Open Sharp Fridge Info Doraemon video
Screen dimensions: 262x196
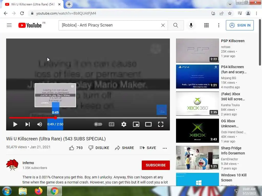pyautogui.click(x=197, y=158)
